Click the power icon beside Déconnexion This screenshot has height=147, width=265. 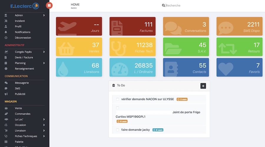coord(6,38)
